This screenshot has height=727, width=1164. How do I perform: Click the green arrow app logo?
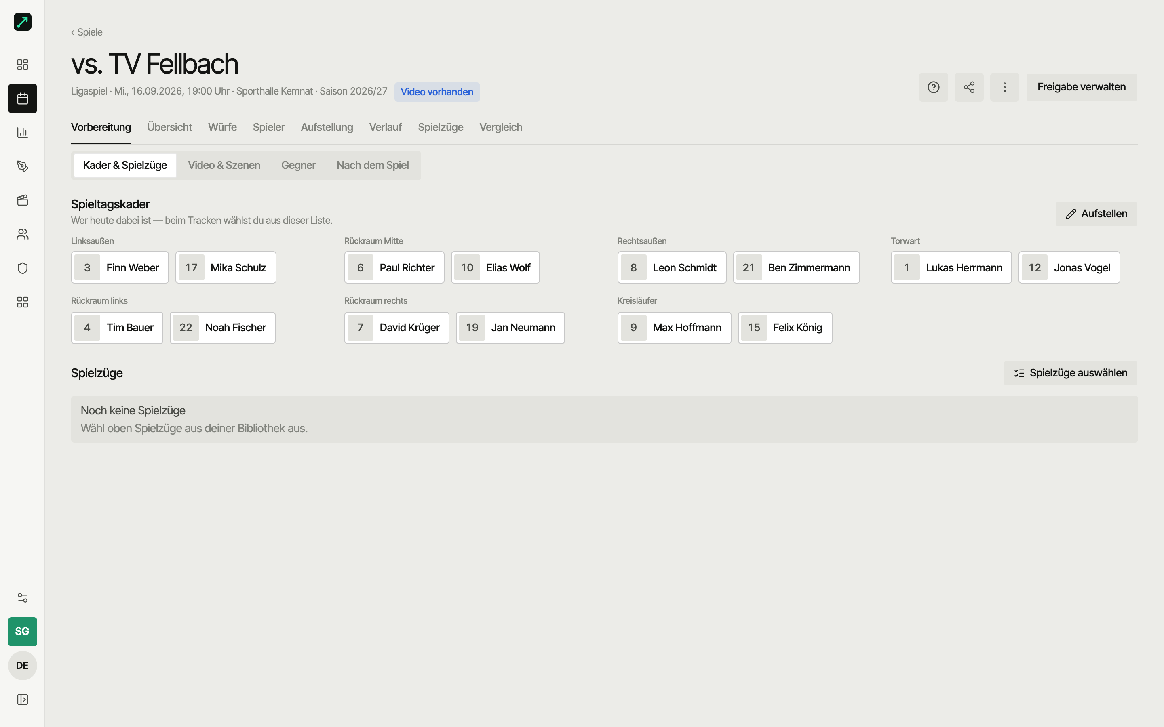point(22,22)
